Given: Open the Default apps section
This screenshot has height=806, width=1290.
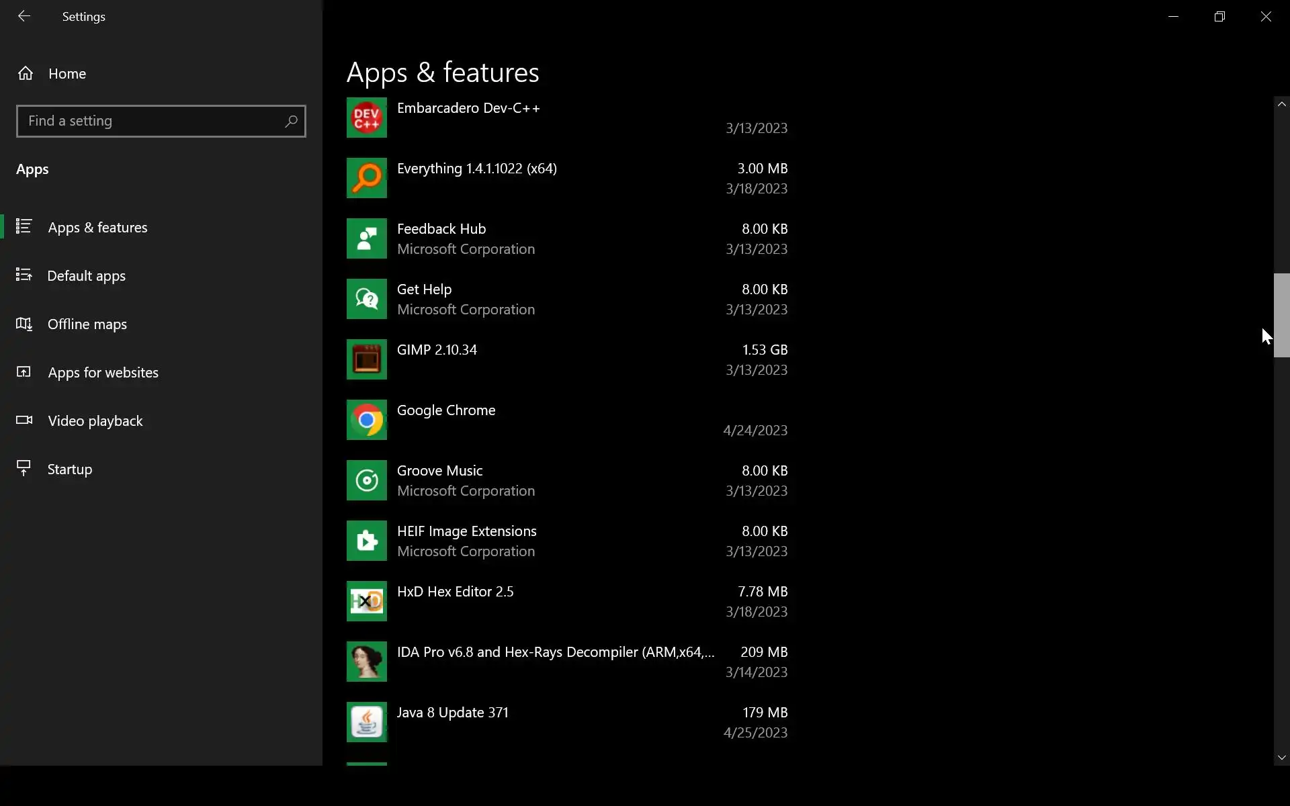Looking at the screenshot, I should point(86,276).
